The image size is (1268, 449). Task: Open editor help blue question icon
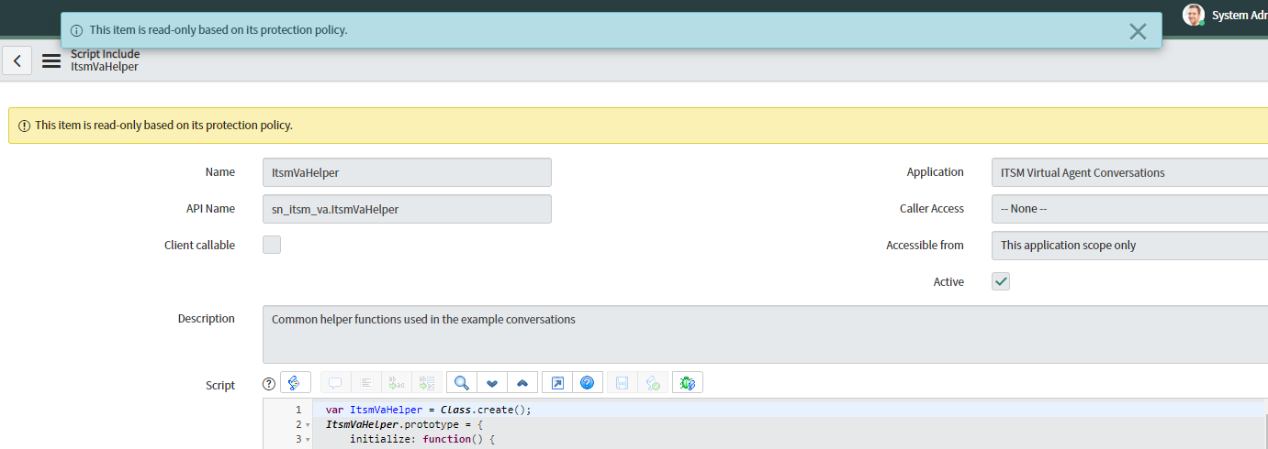[x=588, y=383]
